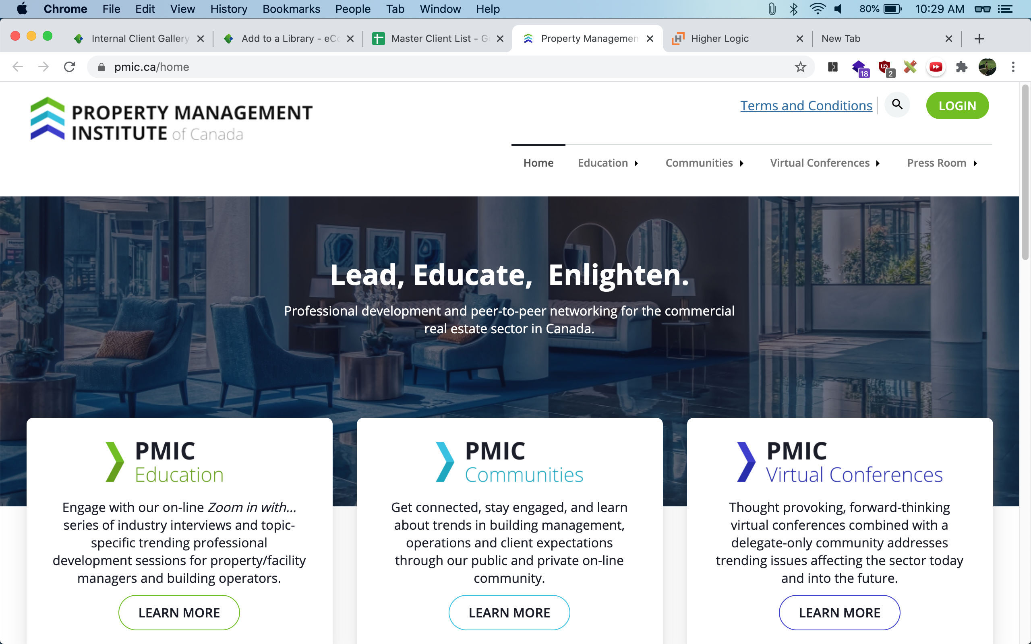Screen dimensions: 1031x644
Task: Open a new tab with the plus icon
Action: point(979,39)
